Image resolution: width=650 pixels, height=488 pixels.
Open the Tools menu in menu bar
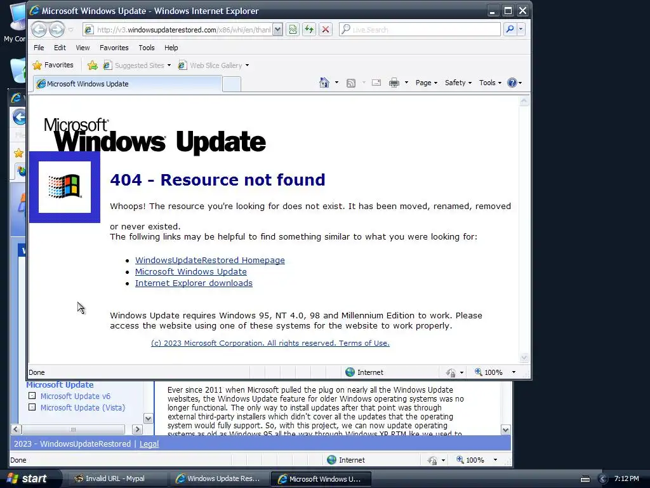click(147, 48)
